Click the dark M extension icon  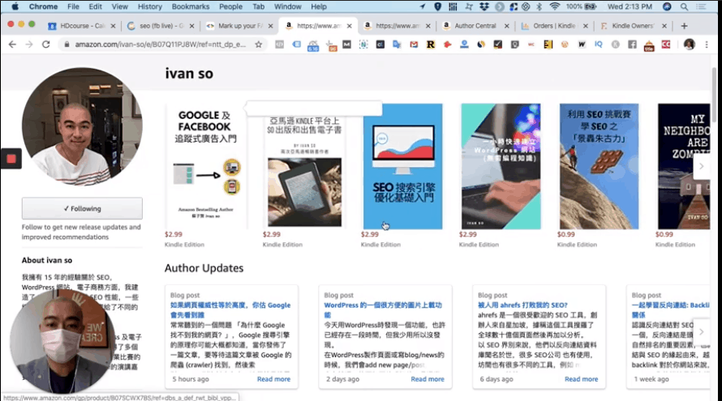pyautogui.click(x=346, y=45)
